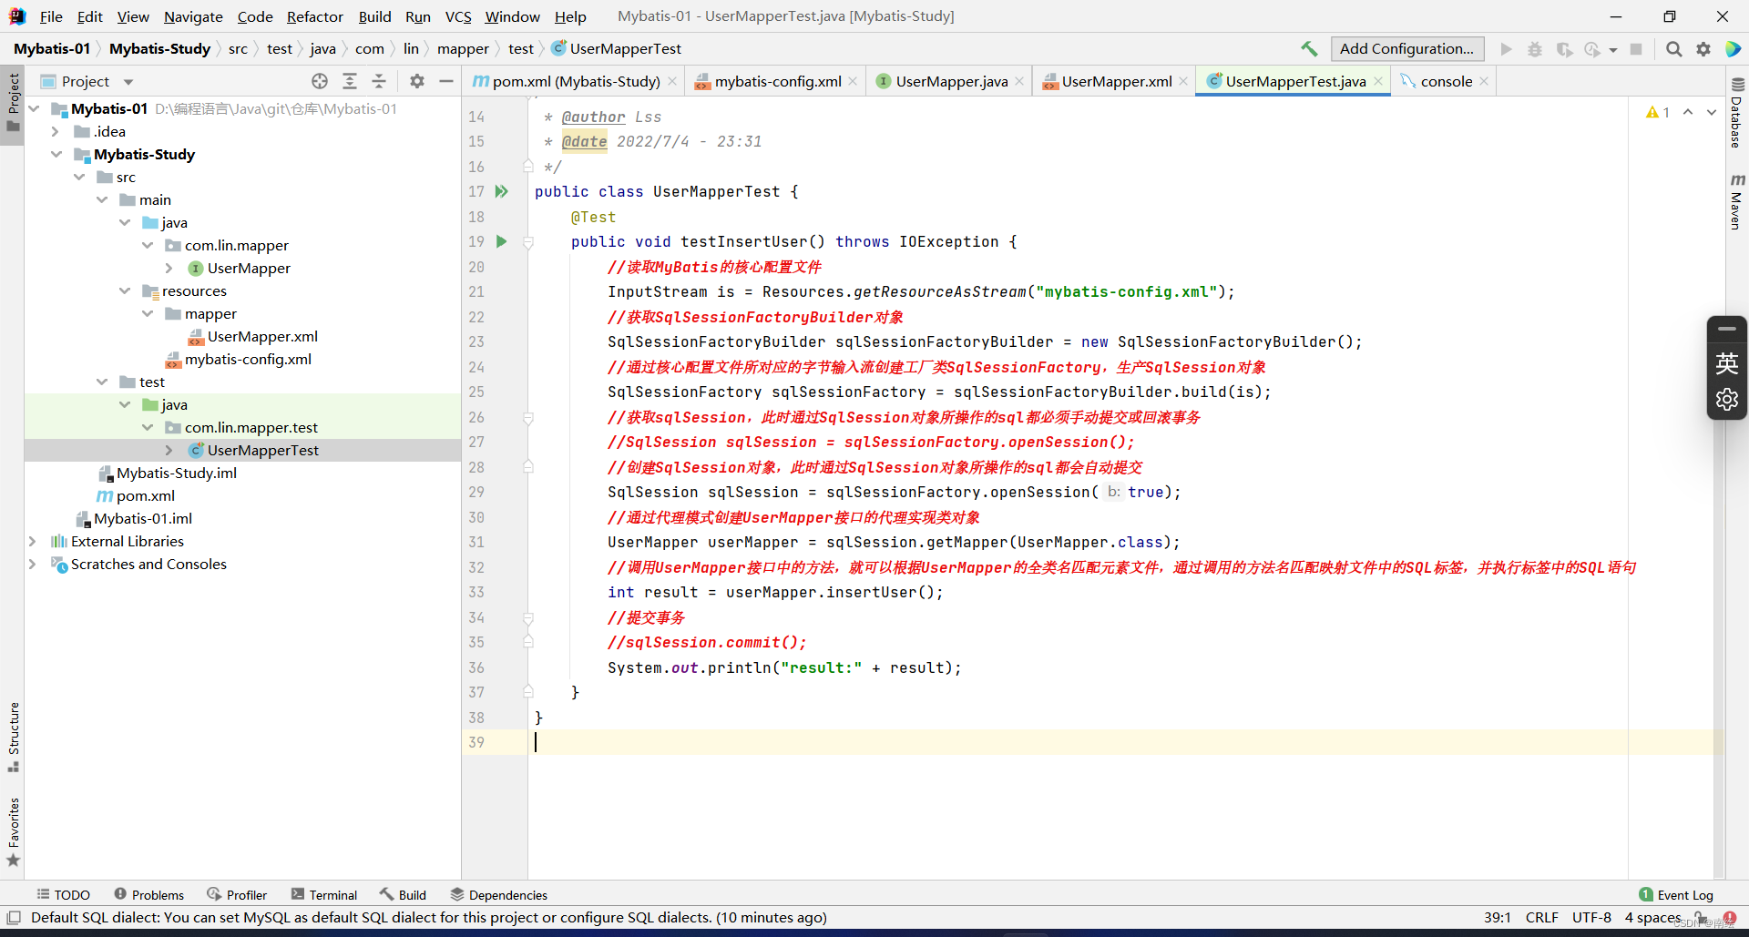Switch to pom.xml (Mybatis-Study) tab
The width and height of the screenshot is (1749, 937).
576,81
